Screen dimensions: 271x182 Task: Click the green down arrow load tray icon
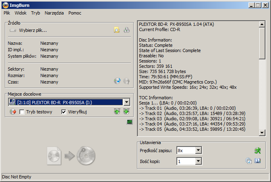pyautogui.click(x=126, y=112)
